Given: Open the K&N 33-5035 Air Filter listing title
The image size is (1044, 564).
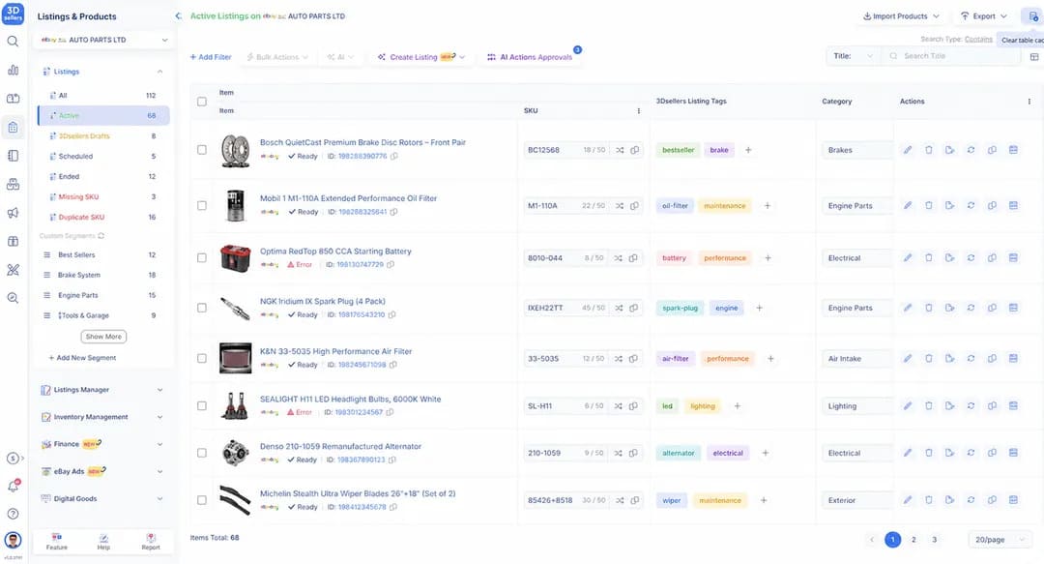Looking at the screenshot, I should pyautogui.click(x=335, y=351).
